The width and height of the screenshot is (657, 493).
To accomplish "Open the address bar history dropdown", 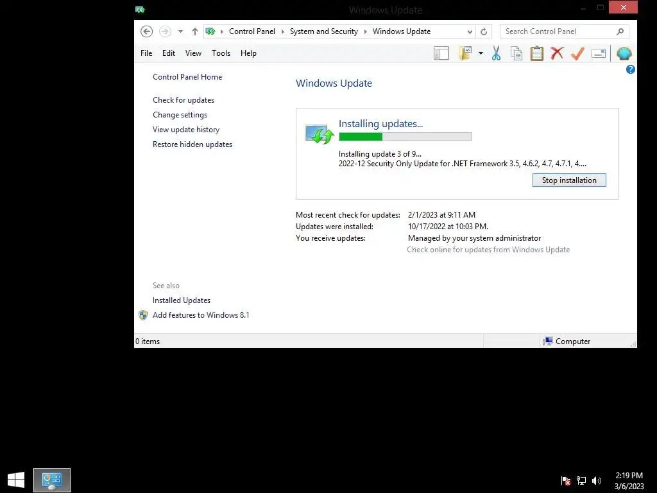I will pyautogui.click(x=470, y=31).
